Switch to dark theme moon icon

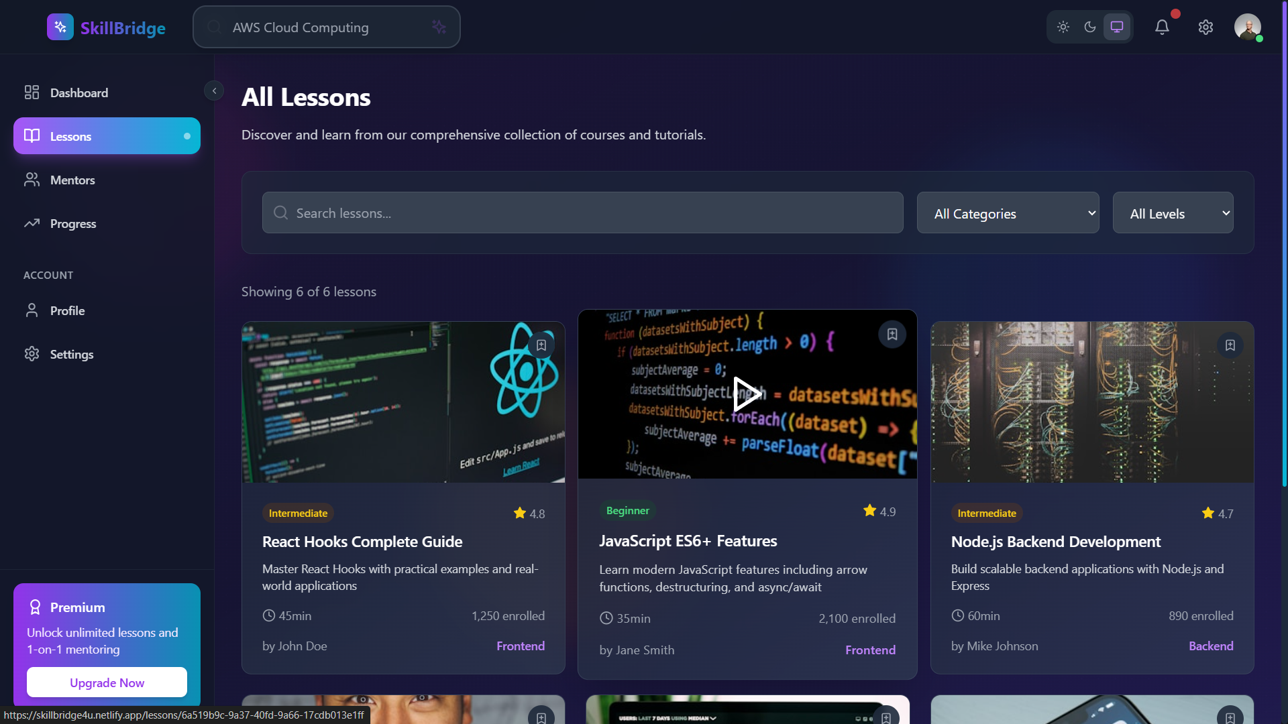[x=1090, y=27]
